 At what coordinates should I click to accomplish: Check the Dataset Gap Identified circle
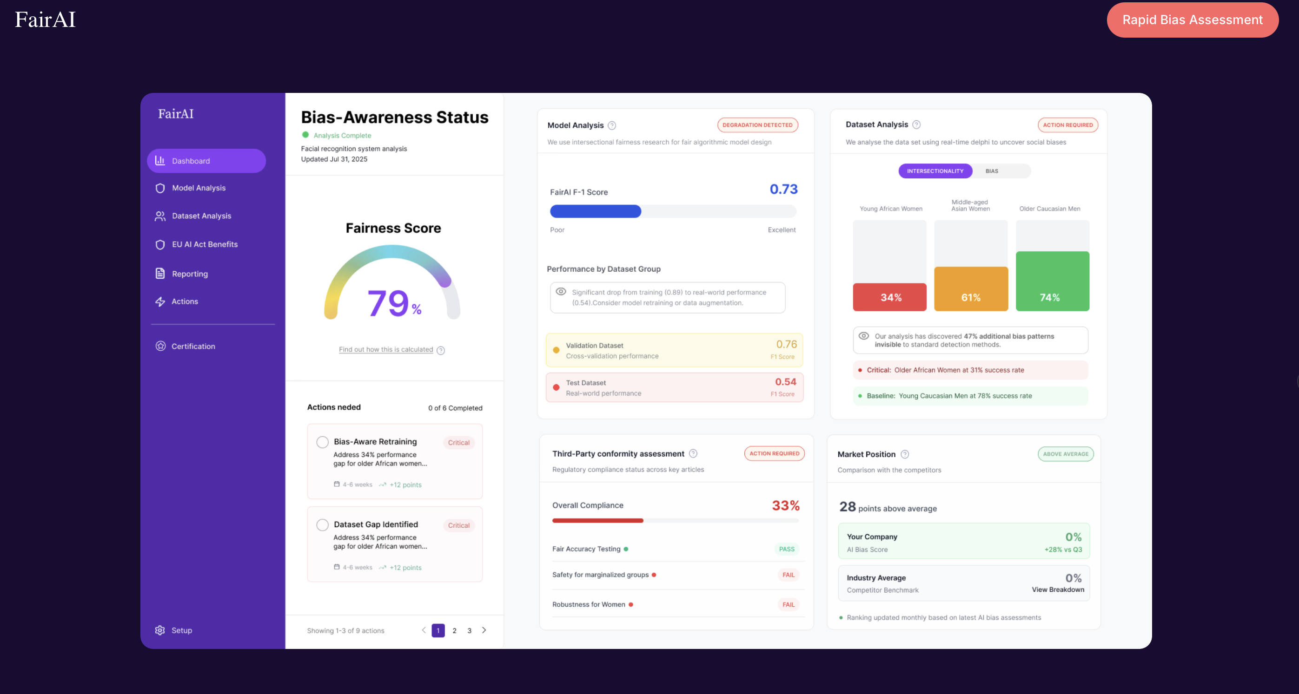coord(322,524)
